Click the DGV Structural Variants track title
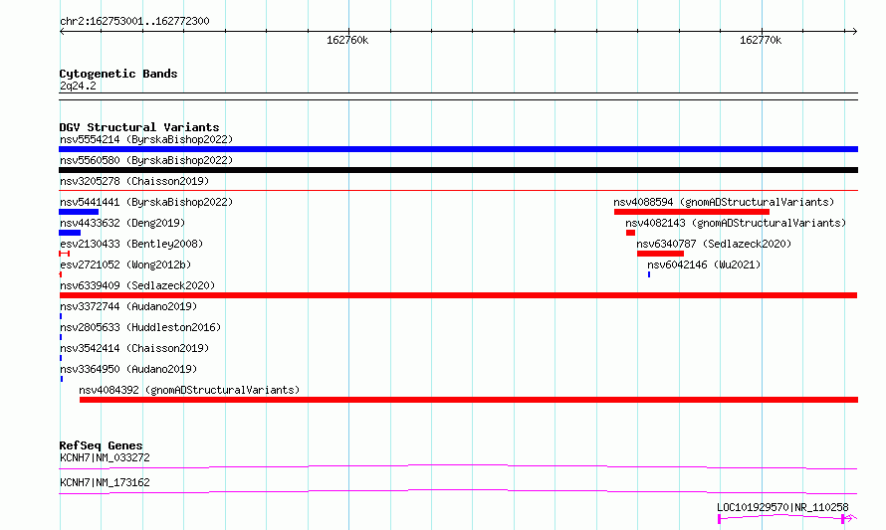886x530 pixels. (139, 127)
